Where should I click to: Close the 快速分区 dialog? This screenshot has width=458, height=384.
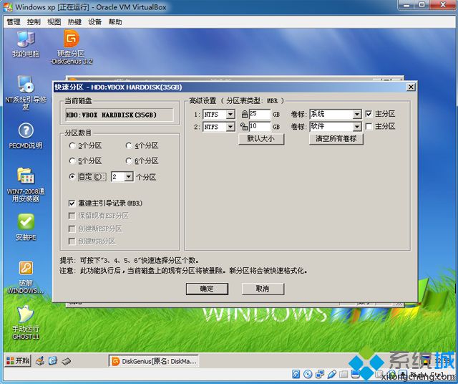[x=411, y=87]
